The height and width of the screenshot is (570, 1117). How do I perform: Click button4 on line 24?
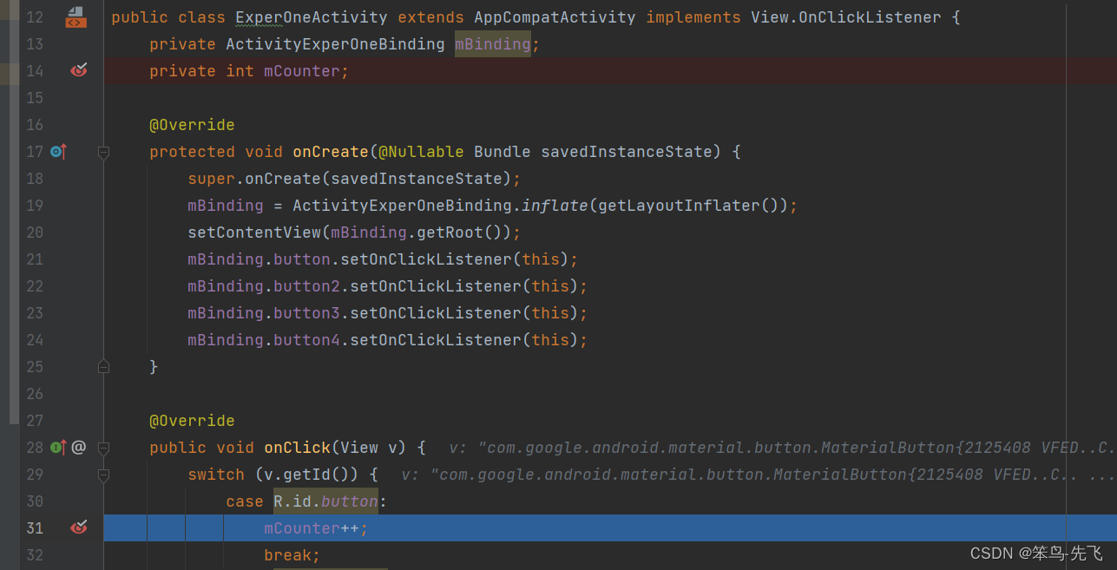306,340
